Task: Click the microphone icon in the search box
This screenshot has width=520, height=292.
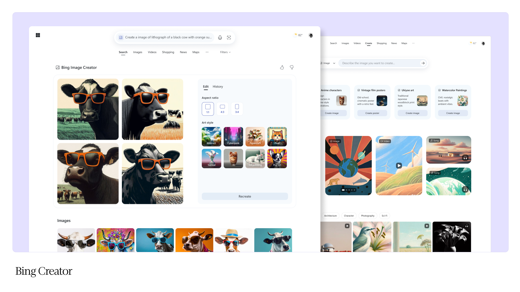Action: (x=220, y=38)
